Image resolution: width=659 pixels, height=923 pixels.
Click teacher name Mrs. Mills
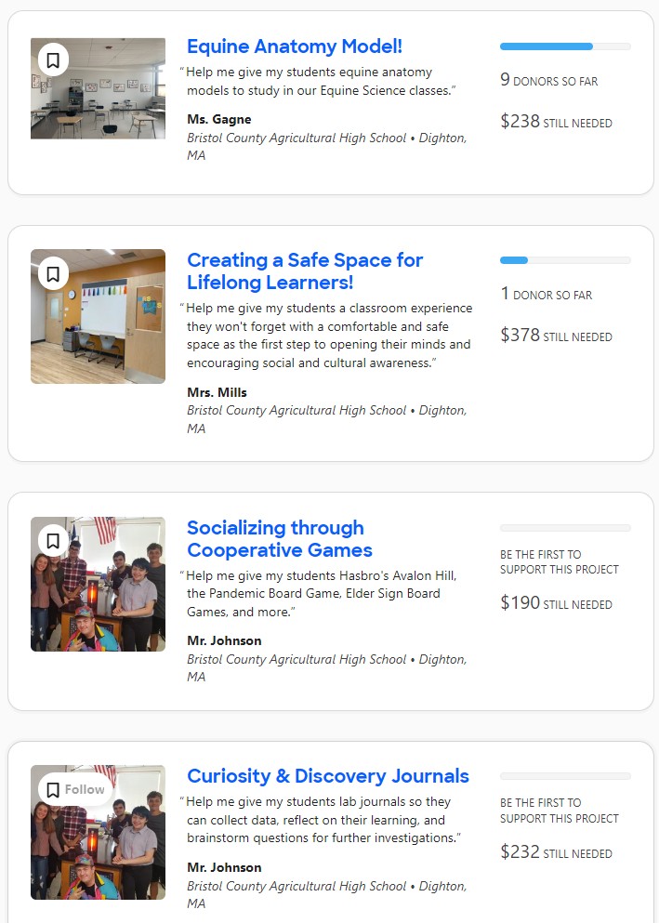(x=217, y=392)
